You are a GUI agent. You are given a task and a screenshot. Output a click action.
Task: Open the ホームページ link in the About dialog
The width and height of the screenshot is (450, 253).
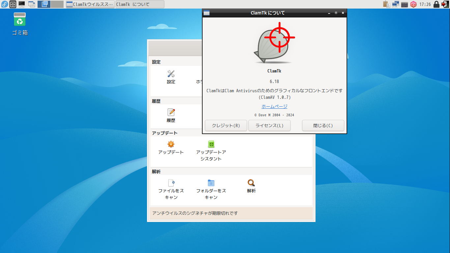point(274,106)
